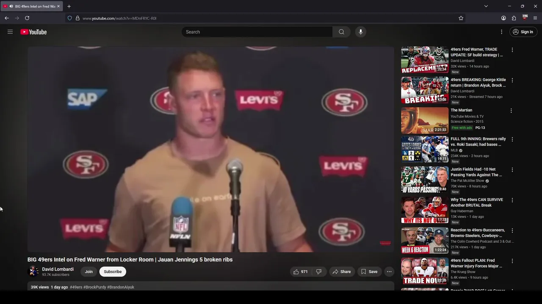Pause or play the video player
This screenshot has height=304, width=542.
[211, 149]
